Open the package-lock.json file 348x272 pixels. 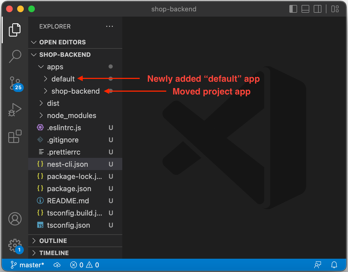(75, 176)
